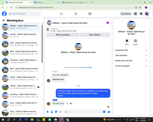Image resolution: width=153 pixels, height=122 pixels.
Task: Choose a sticker icon
Action: click(56, 112)
